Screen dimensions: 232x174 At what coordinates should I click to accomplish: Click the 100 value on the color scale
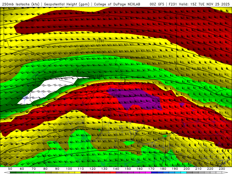tap(69, 169)
